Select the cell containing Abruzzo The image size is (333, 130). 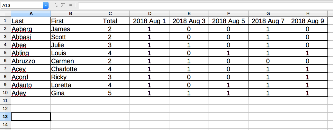(31, 61)
